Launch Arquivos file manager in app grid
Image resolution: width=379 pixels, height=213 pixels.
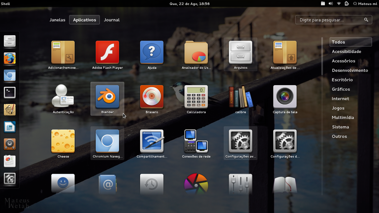241,55
